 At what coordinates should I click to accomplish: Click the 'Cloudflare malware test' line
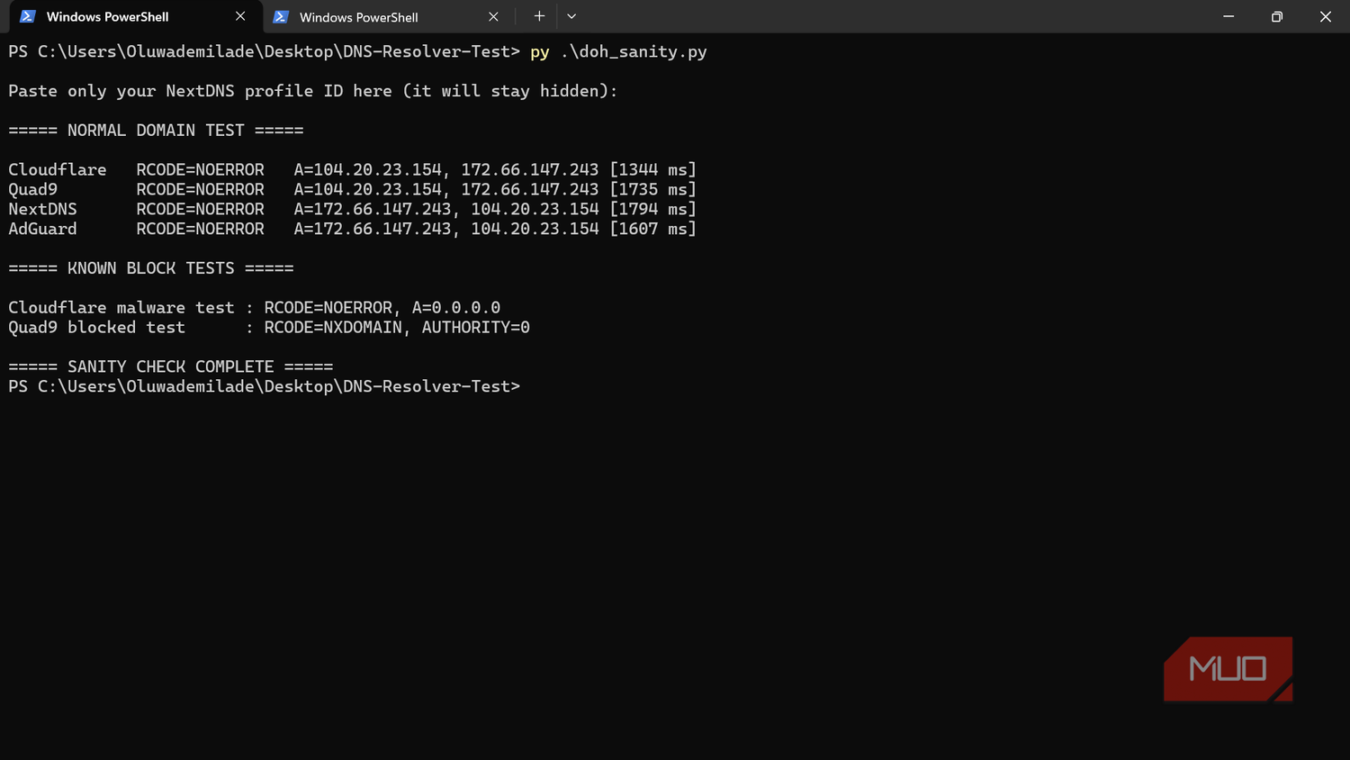[255, 308]
